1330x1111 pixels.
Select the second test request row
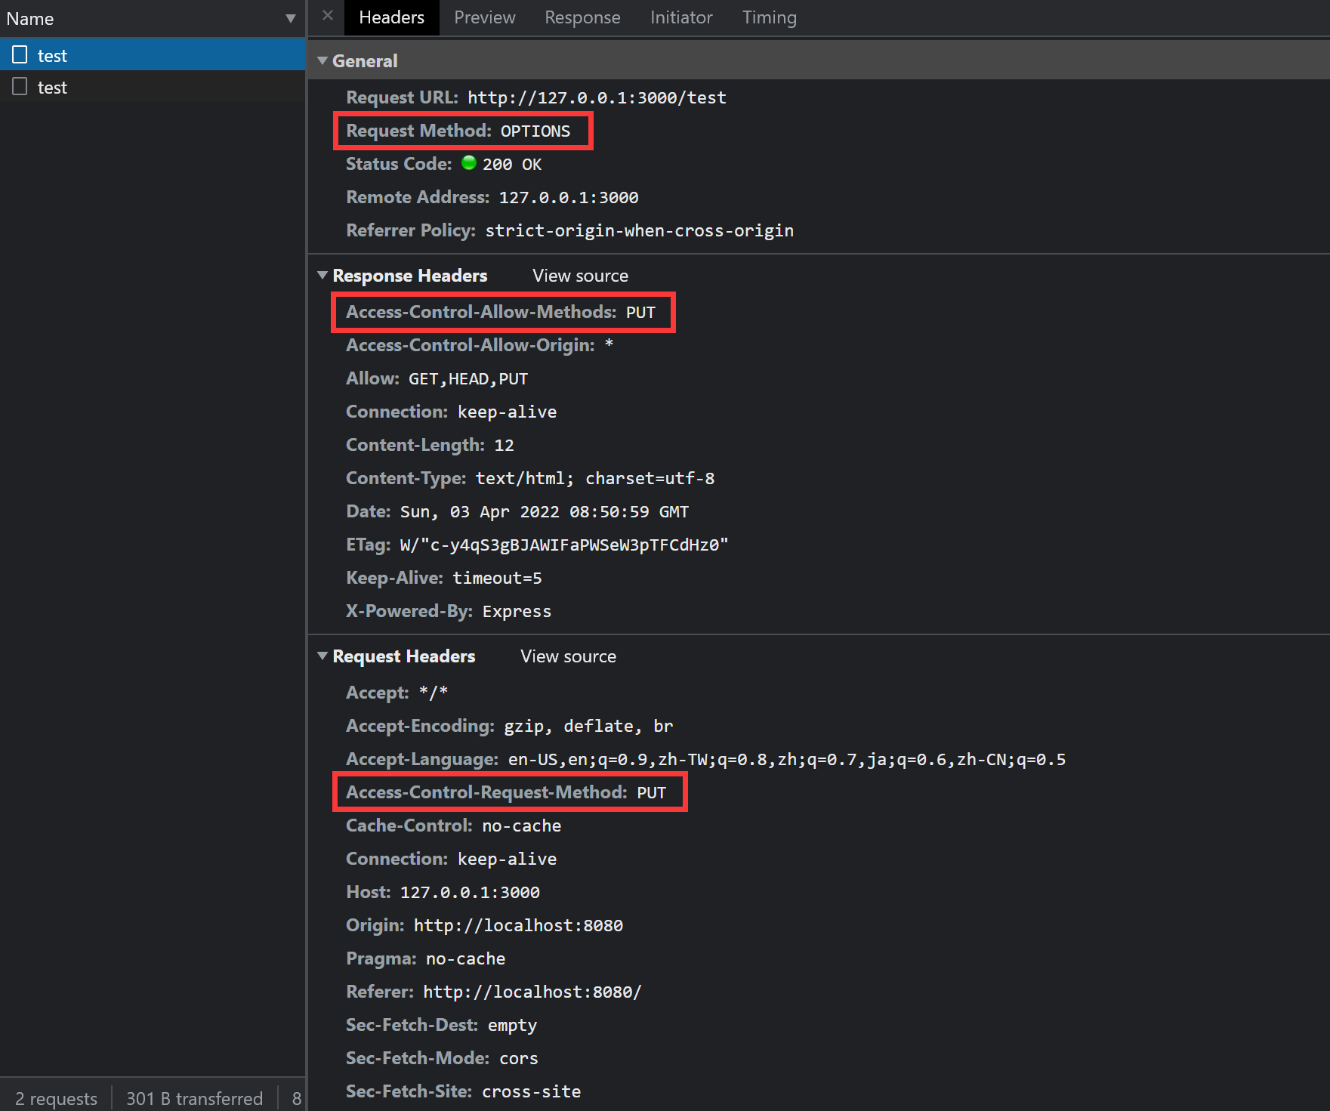(151, 87)
